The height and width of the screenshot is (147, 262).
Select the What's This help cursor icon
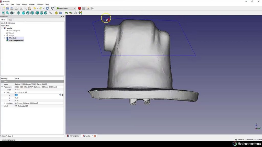[52, 8]
